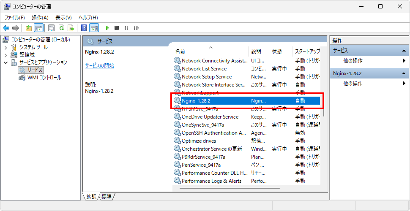Image resolution: width=410 pixels, height=211 pixels.
Task: Open the ヘルプ(H) menu
Action: tap(88, 17)
